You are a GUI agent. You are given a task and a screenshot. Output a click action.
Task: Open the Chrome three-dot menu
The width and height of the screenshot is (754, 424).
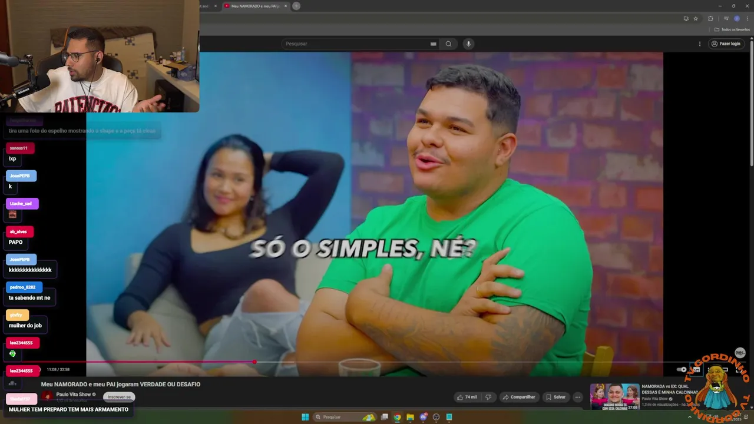pyautogui.click(x=748, y=18)
